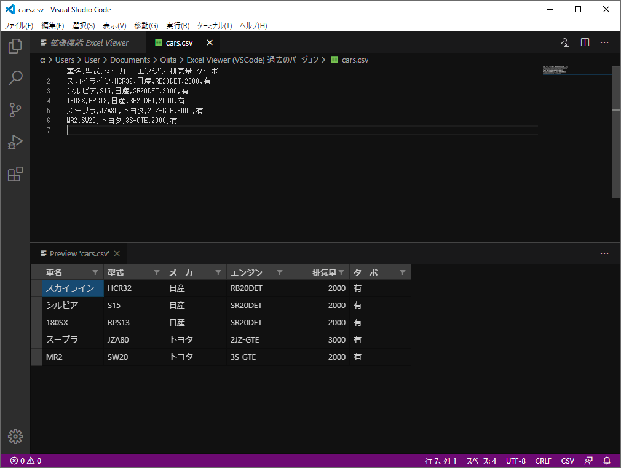Open the Manage gear menu
The height and width of the screenshot is (468, 621).
pyautogui.click(x=15, y=436)
